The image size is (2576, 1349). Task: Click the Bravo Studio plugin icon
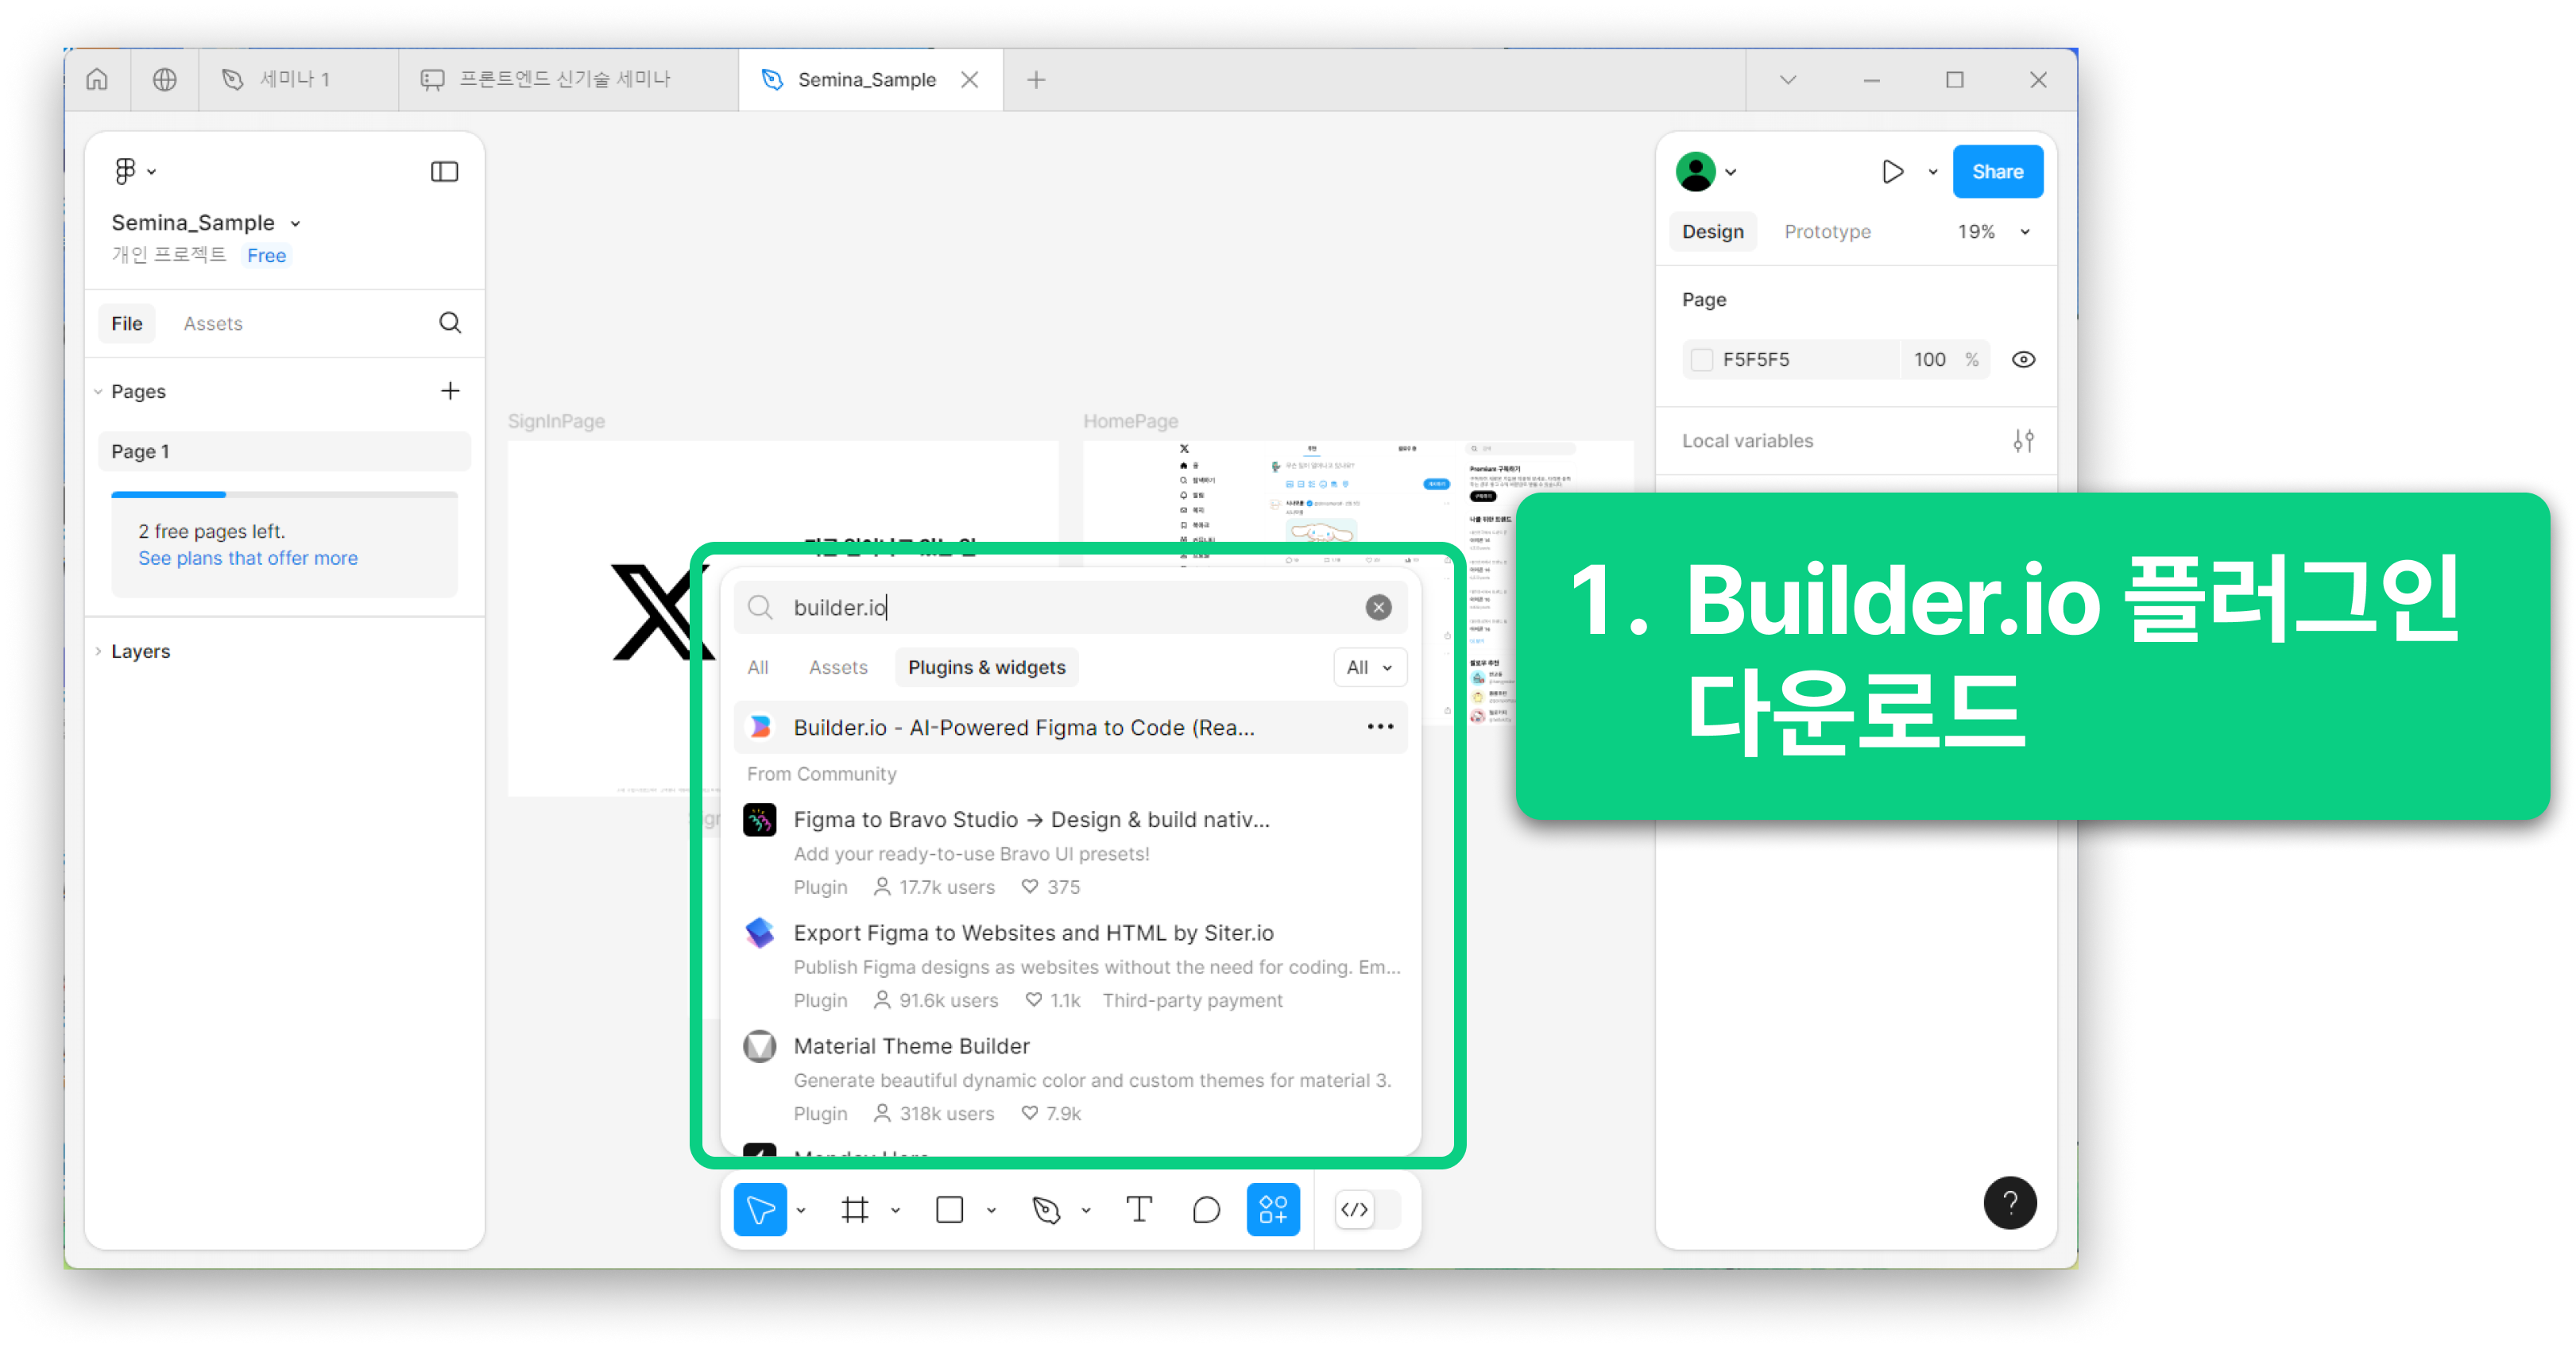coord(760,820)
